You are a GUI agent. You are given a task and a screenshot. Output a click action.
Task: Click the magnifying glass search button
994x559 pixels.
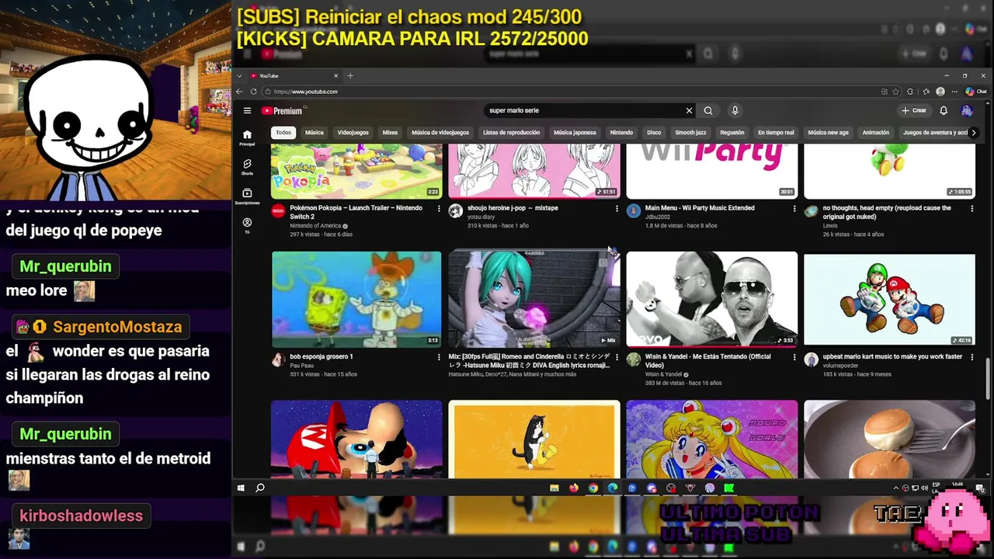pos(708,110)
